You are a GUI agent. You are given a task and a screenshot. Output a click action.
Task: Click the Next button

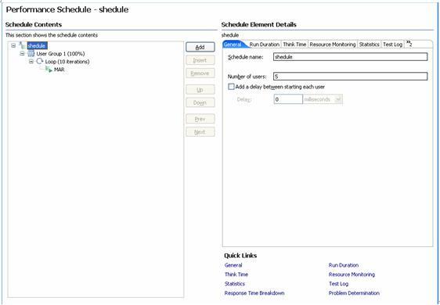coord(200,131)
